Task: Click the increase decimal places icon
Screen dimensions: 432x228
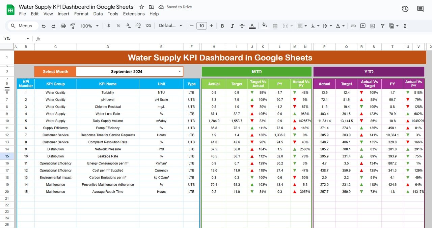Action: (138, 26)
